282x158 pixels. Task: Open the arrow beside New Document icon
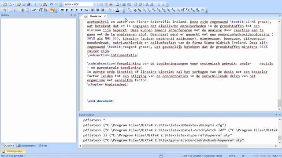coord(13,4)
